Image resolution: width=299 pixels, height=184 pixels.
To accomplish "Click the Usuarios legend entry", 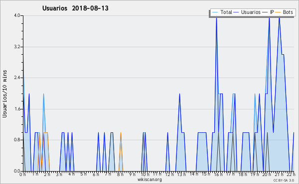I will (247, 12).
